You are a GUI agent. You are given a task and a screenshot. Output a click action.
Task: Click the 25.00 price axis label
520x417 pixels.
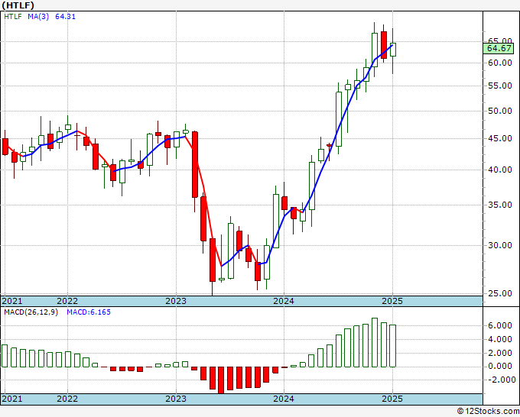pyautogui.click(x=500, y=293)
